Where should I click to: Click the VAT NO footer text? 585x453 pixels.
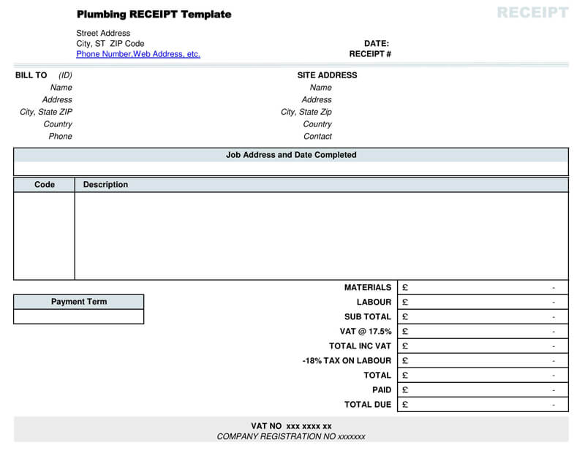[x=291, y=426]
